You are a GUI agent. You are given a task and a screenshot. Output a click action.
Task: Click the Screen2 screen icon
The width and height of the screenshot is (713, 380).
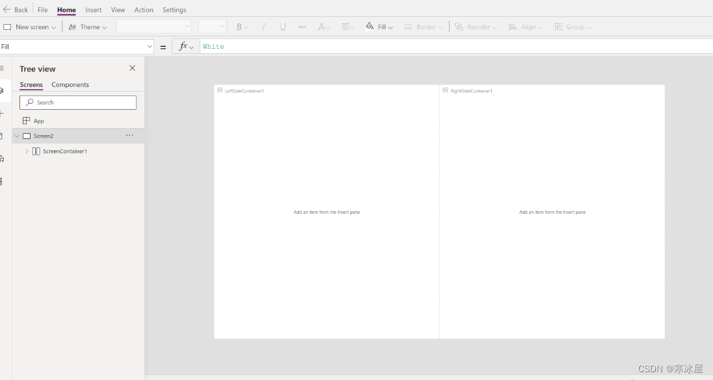[x=27, y=136]
